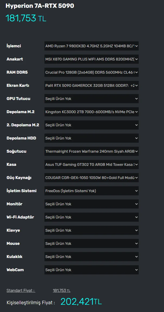Pick a different Güç Kaynağı power supply
Screen dimensions: 164x312
click(91, 178)
